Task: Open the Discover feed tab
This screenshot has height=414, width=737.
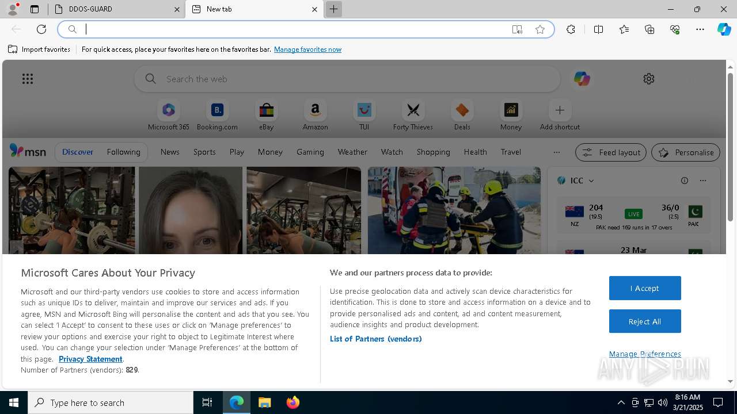Action: 78,152
